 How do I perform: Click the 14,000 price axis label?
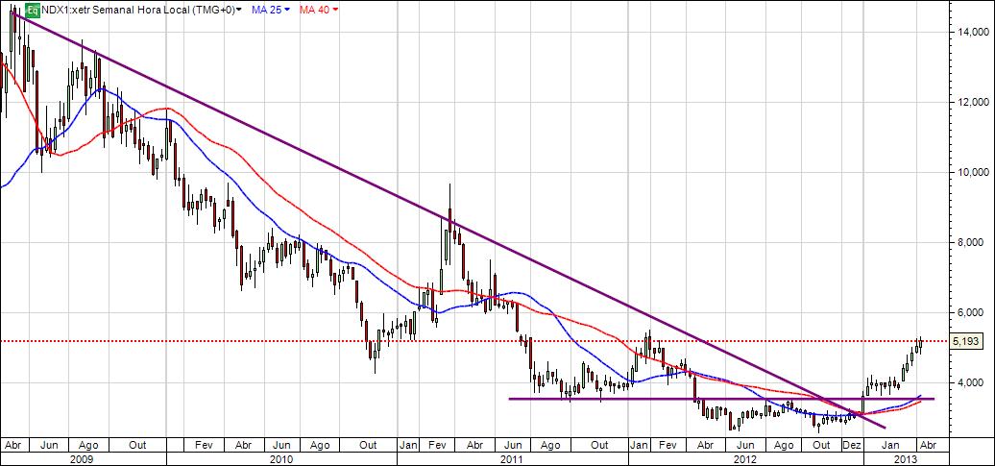(974, 32)
